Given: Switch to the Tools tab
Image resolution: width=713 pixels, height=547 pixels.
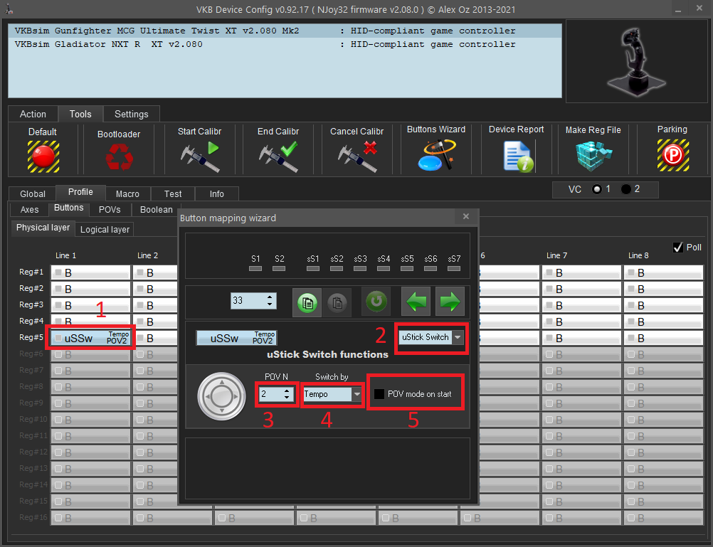Looking at the screenshot, I should coord(80,114).
